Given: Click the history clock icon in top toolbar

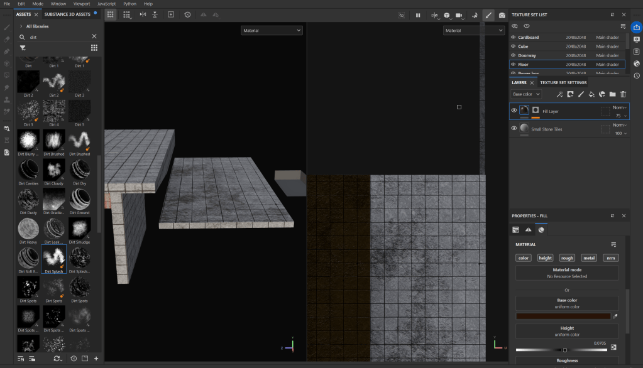Looking at the screenshot, I should [x=187, y=14].
